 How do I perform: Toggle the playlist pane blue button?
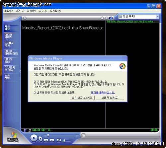[x=111, y=18]
